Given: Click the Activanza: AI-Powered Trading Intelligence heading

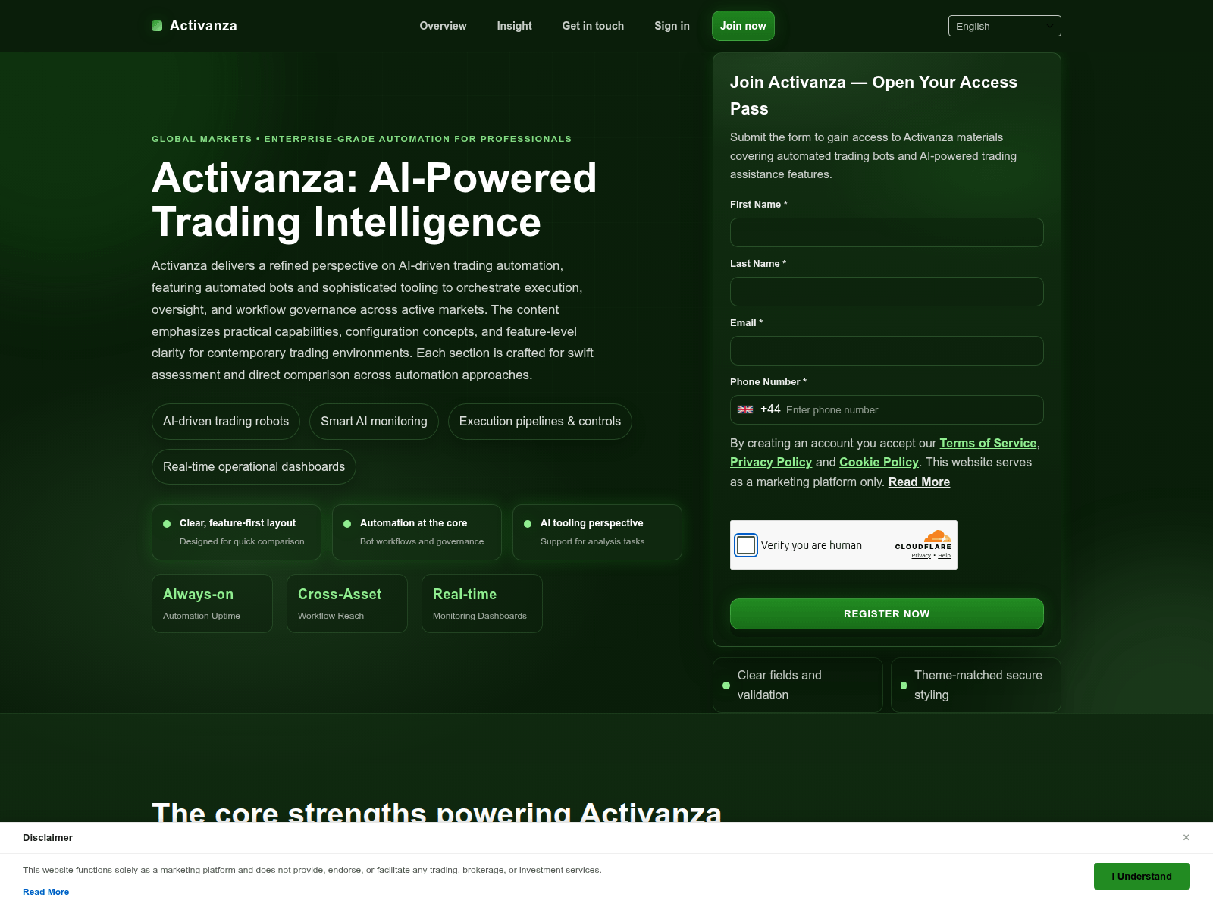Looking at the screenshot, I should click(x=375, y=199).
